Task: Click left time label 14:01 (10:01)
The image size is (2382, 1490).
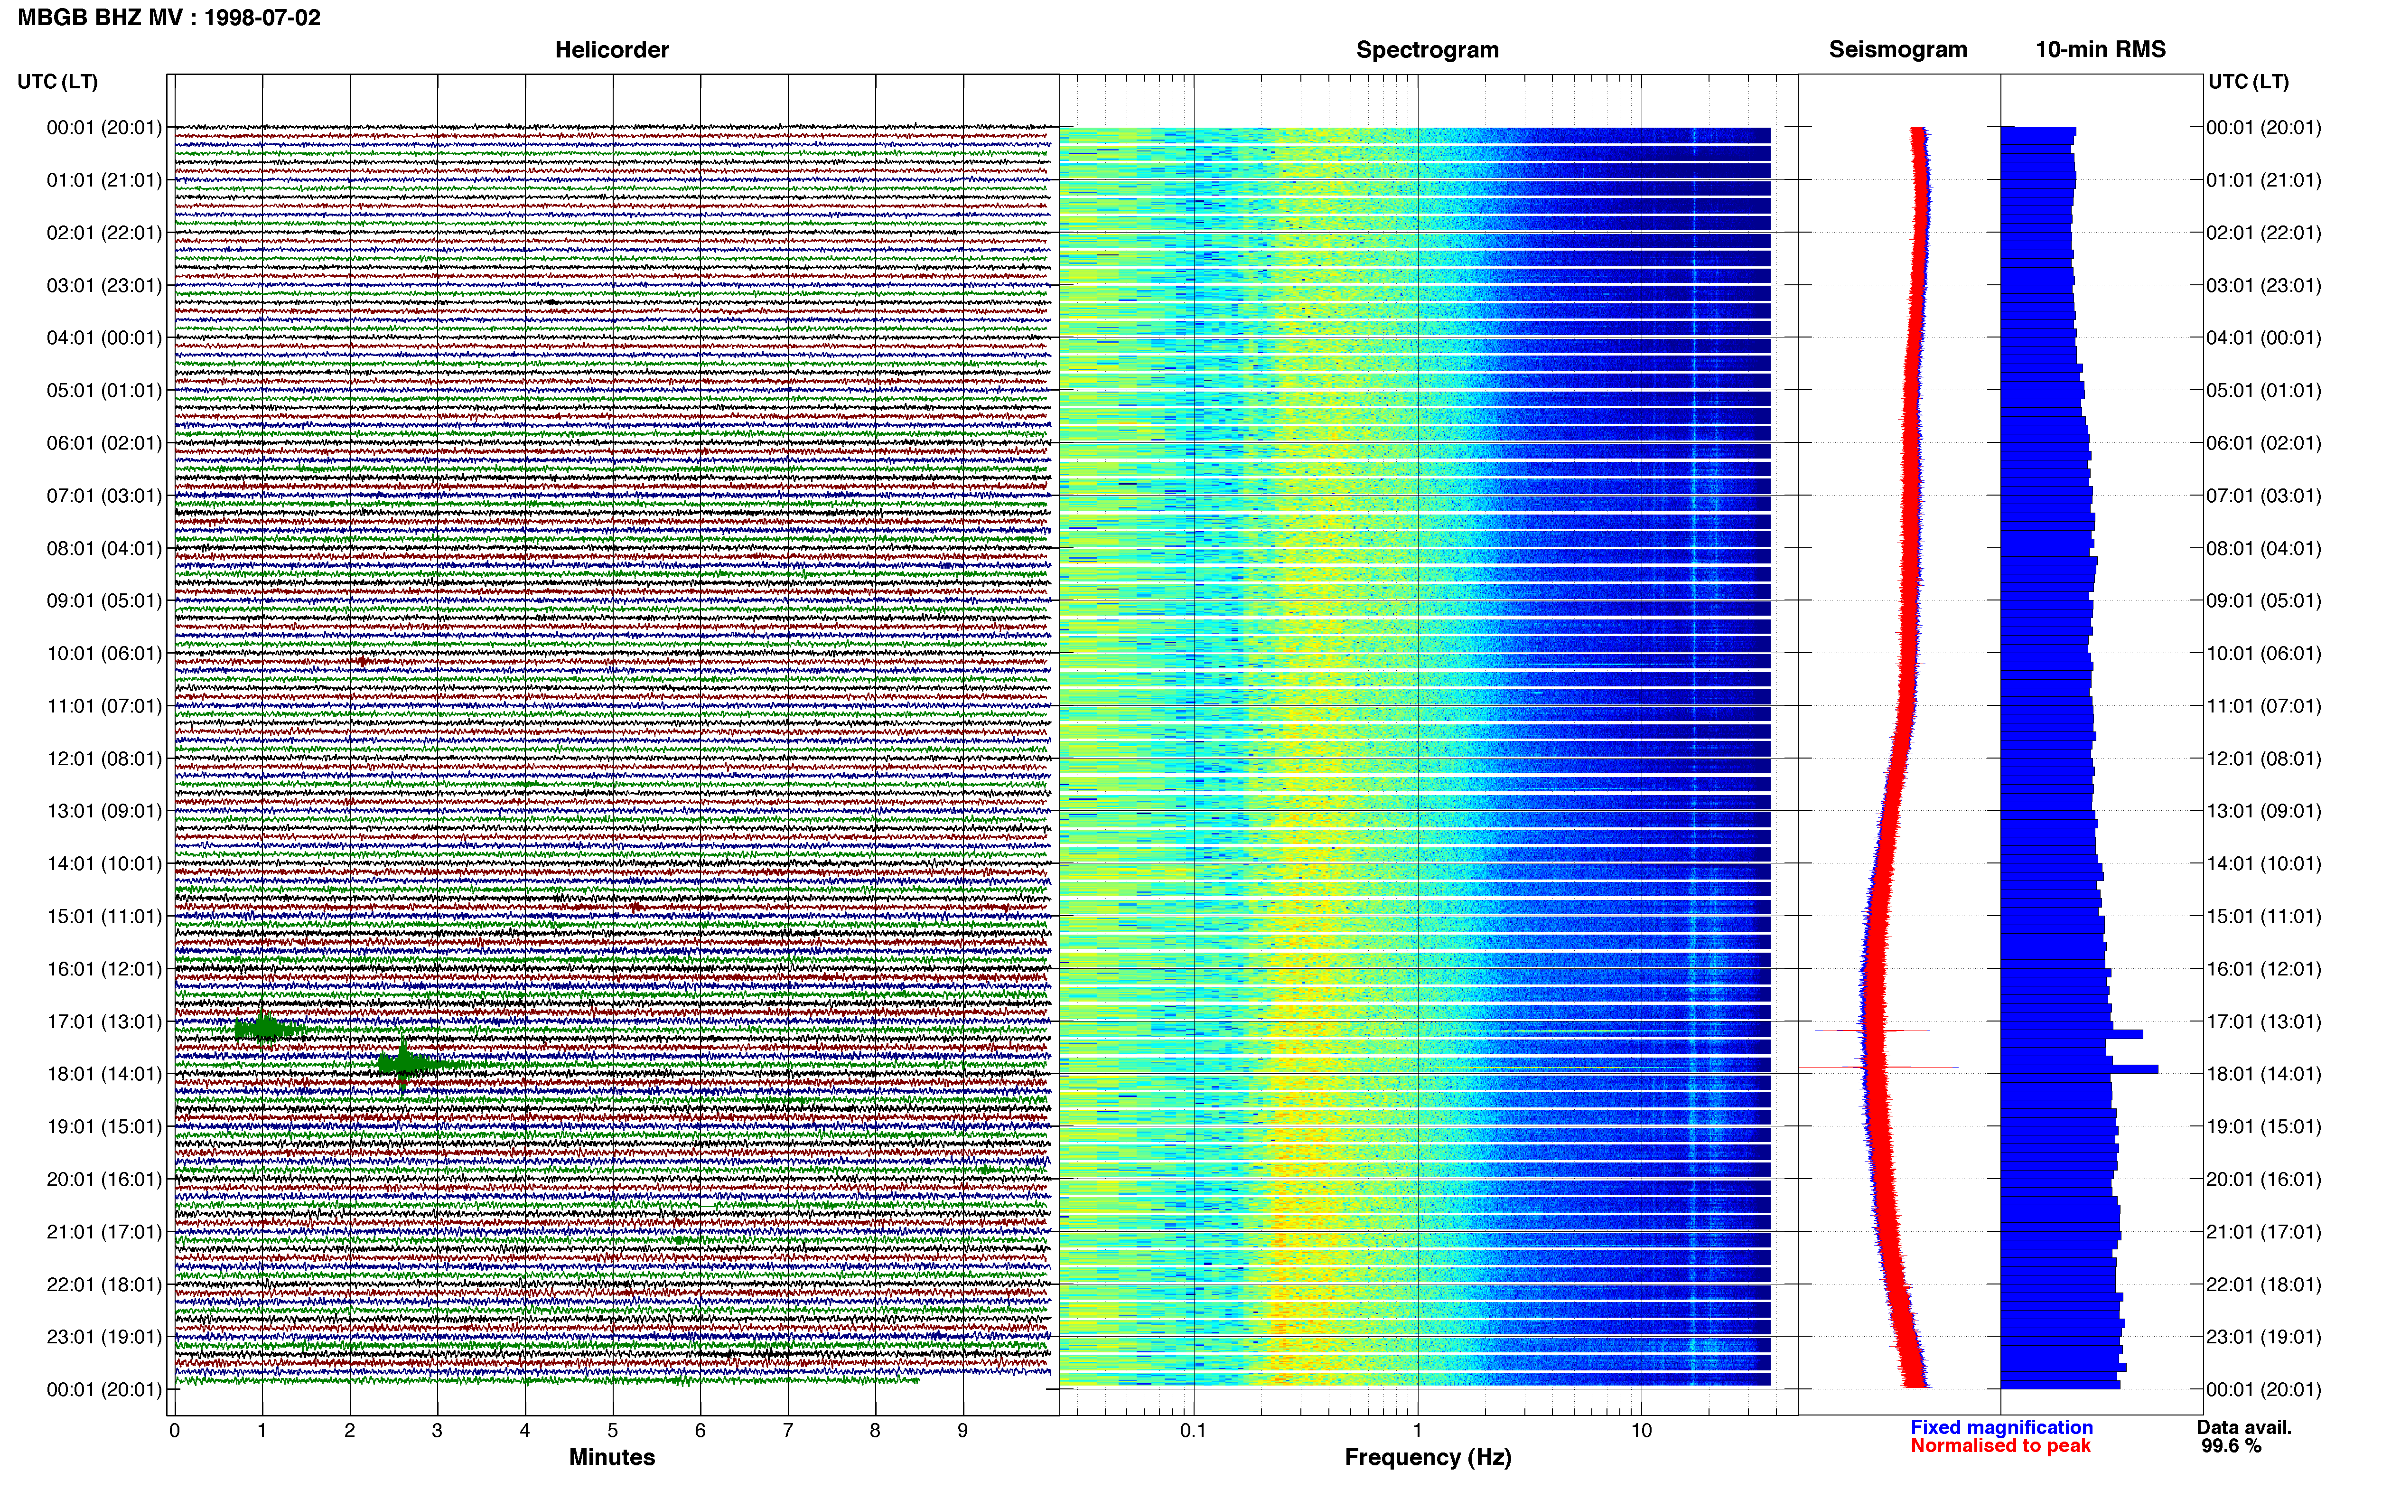Action: coord(103,863)
